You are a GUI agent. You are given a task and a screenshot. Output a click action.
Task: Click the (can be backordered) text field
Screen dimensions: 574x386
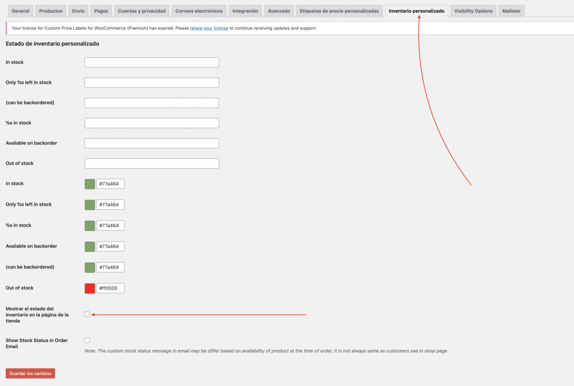pos(152,103)
